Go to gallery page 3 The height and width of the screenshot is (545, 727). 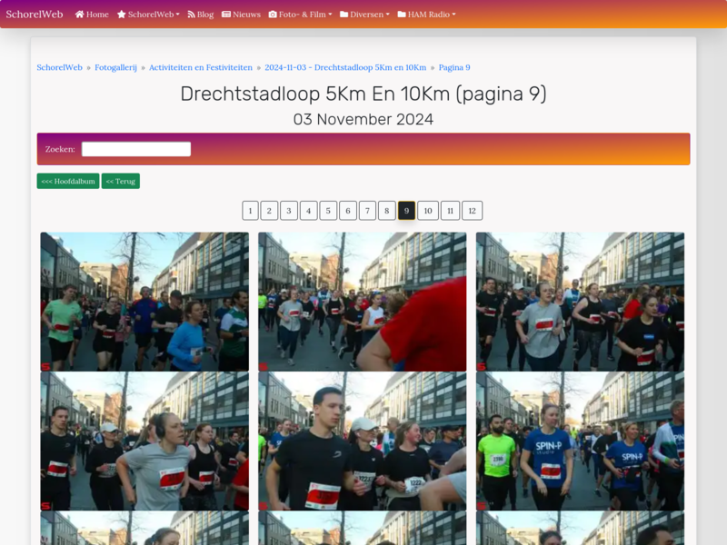click(289, 211)
